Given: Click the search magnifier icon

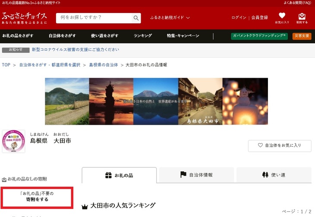Looking at the screenshot, I should coord(136,18).
